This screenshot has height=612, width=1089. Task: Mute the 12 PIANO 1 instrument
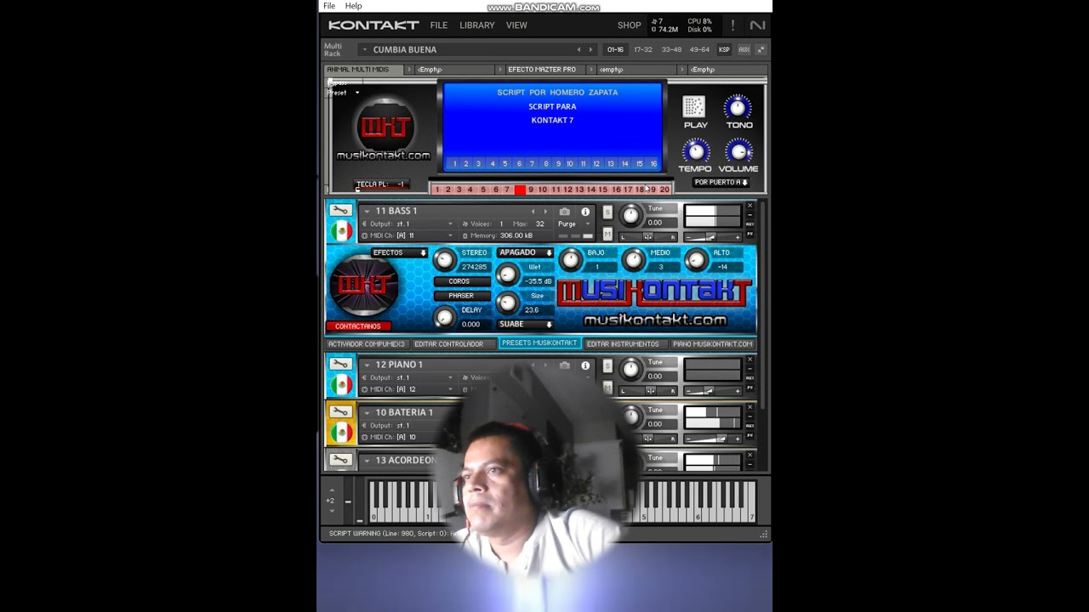[607, 388]
